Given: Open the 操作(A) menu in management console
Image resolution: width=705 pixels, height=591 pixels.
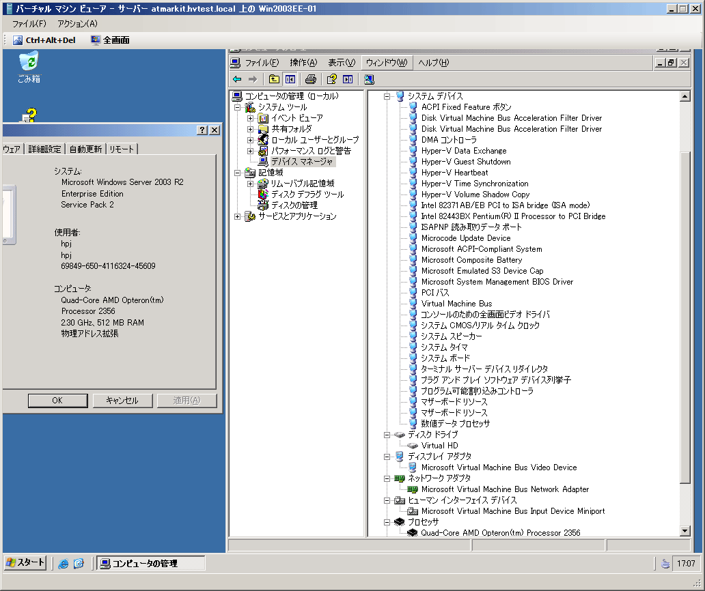Looking at the screenshot, I should (303, 63).
